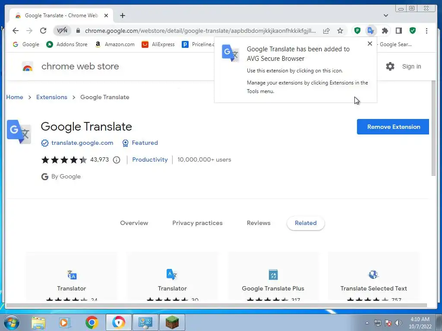
Task: Show hidden system tray icons
Action: [x=367, y=323]
